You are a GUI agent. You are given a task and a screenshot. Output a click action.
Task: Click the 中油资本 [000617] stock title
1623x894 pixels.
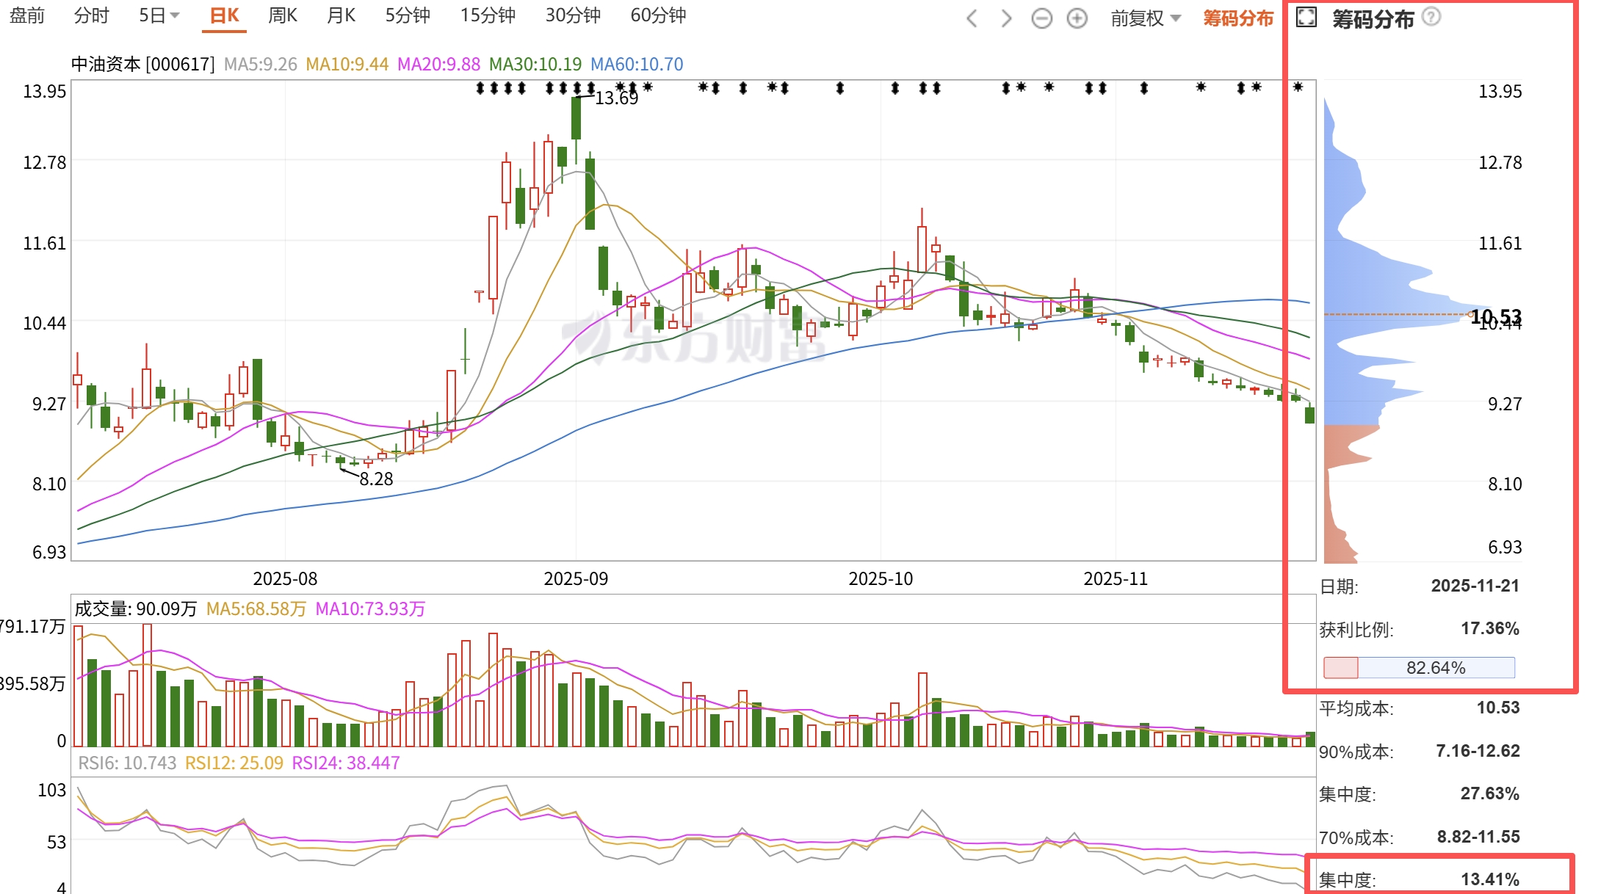(142, 65)
